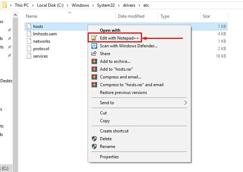Click the networks file icon
The image size is (243, 172).
pyautogui.click(x=29, y=41)
